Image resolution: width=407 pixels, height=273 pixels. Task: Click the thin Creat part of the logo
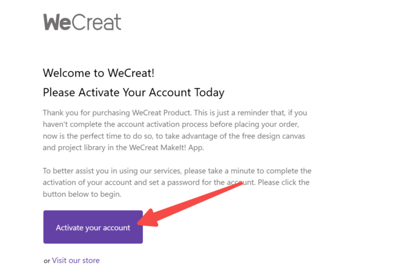click(97, 22)
